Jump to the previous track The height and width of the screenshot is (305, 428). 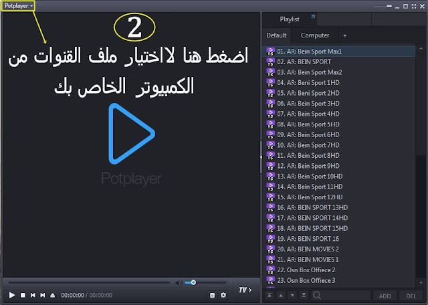coord(33,295)
